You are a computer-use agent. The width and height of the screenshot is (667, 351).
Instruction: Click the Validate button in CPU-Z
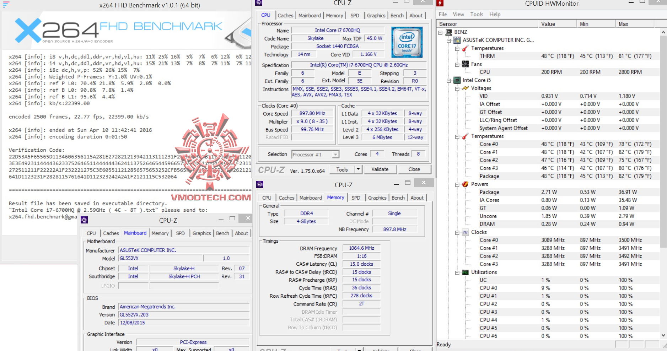380,169
